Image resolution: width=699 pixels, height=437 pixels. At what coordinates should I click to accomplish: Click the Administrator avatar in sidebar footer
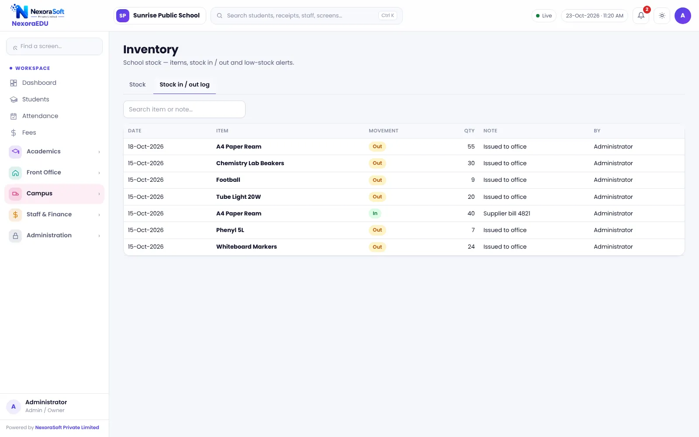pos(14,406)
